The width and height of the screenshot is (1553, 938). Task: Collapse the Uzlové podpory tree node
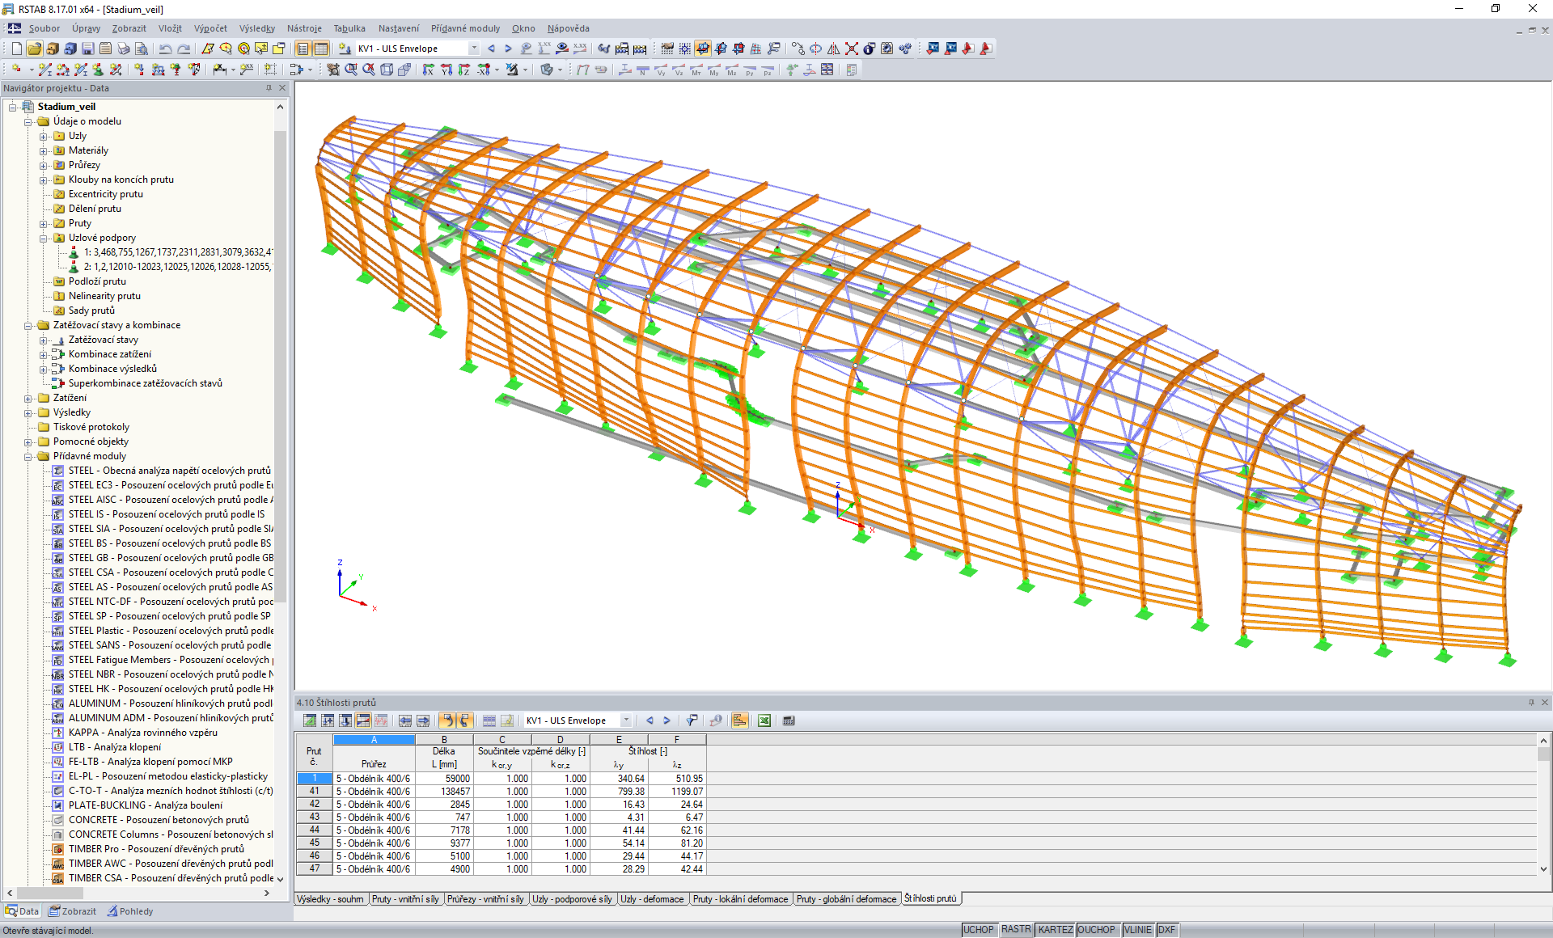[44, 238]
